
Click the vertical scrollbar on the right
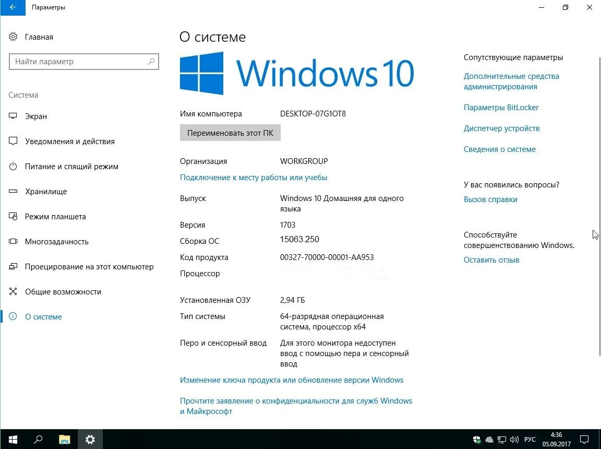599,205
